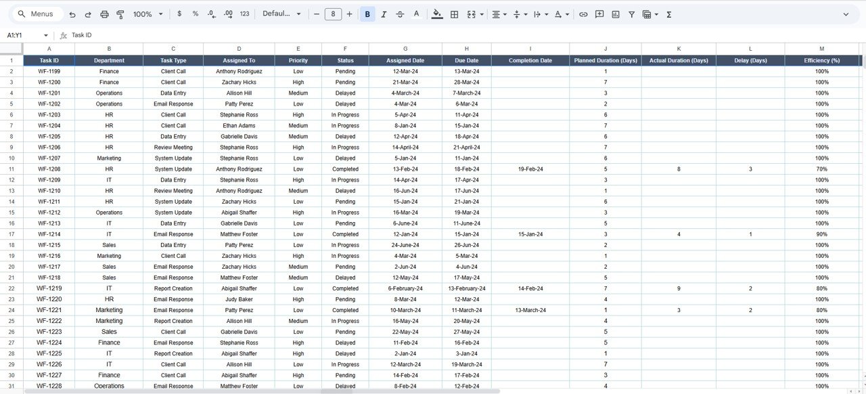
Task: Click the Functions sigma icon
Action: 668,14
